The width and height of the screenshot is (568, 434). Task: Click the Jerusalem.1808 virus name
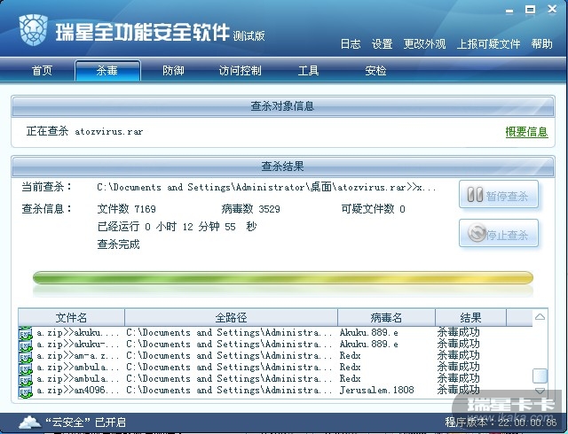tap(376, 391)
